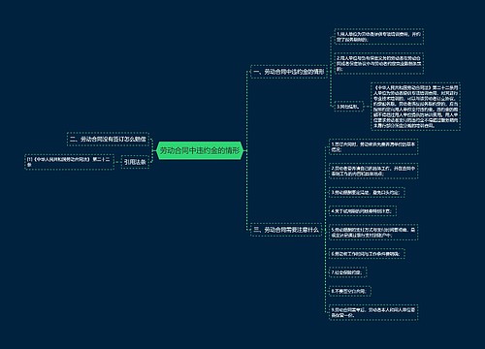Viewport: 485px width, 349px height.
Task: Click item 6 about 工作时间与工作条件
Action: pyautogui.click(x=367, y=254)
